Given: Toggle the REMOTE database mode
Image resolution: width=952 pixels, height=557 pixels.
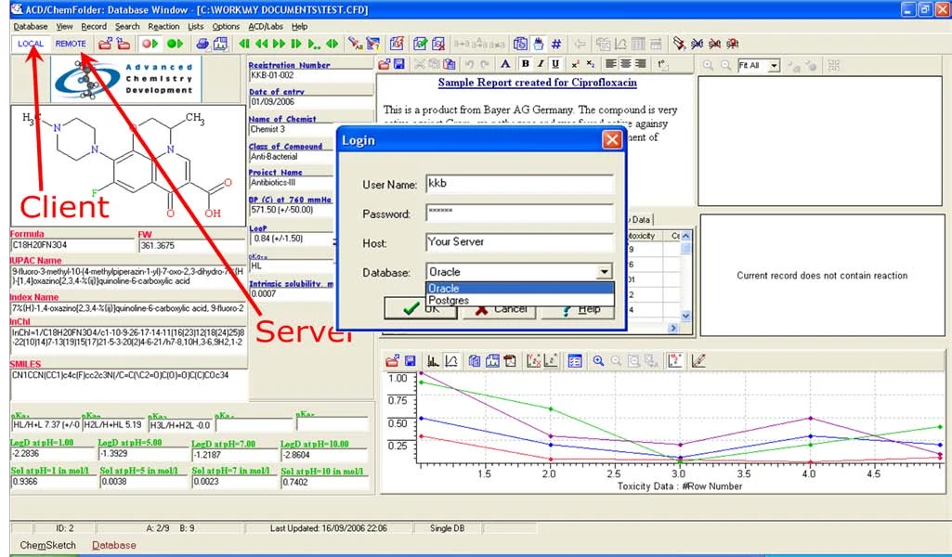Looking at the screenshot, I should pyautogui.click(x=71, y=44).
